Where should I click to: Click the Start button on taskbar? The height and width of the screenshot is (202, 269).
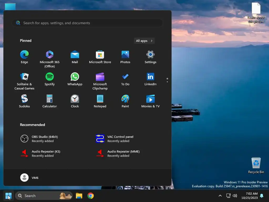click(x=8, y=196)
